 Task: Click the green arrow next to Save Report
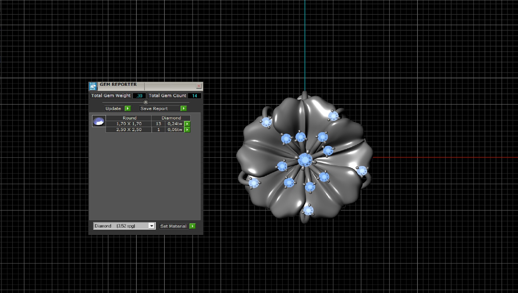pyautogui.click(x=183, y=109)
